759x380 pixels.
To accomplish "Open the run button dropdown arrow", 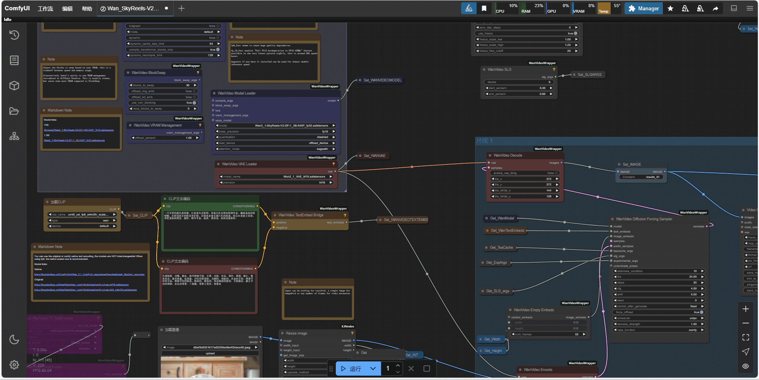I will (x=373, y=369).
